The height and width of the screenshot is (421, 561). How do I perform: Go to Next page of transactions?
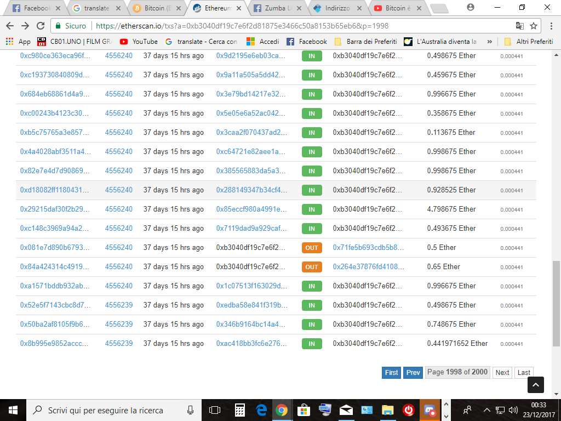pos(502,373)
